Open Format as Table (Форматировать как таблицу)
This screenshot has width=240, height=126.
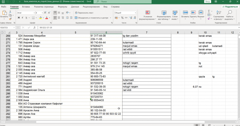(164, 15)
